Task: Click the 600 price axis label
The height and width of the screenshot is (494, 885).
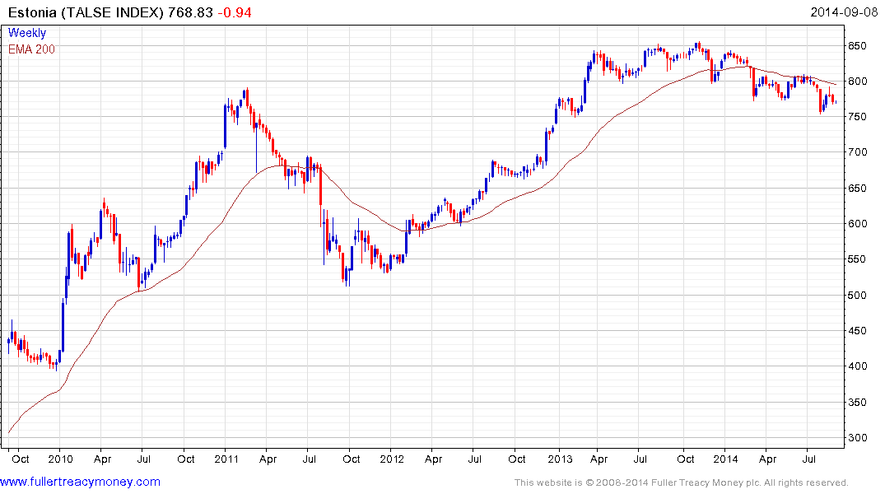Action: [x=857, y=224]
